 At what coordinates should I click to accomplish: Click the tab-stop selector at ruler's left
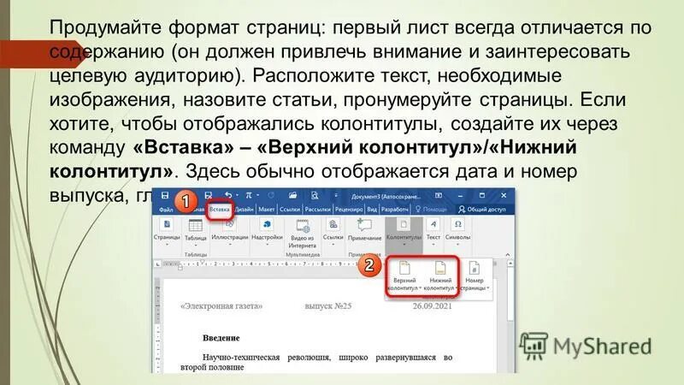(x=158, y=264)
